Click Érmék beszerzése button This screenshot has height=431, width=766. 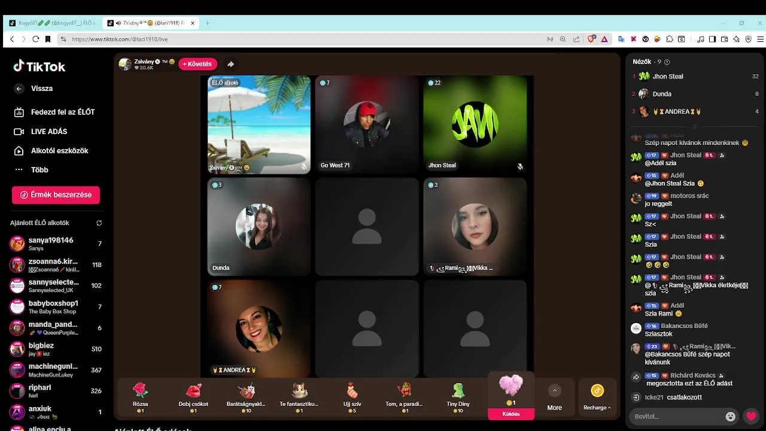[56, 195]
